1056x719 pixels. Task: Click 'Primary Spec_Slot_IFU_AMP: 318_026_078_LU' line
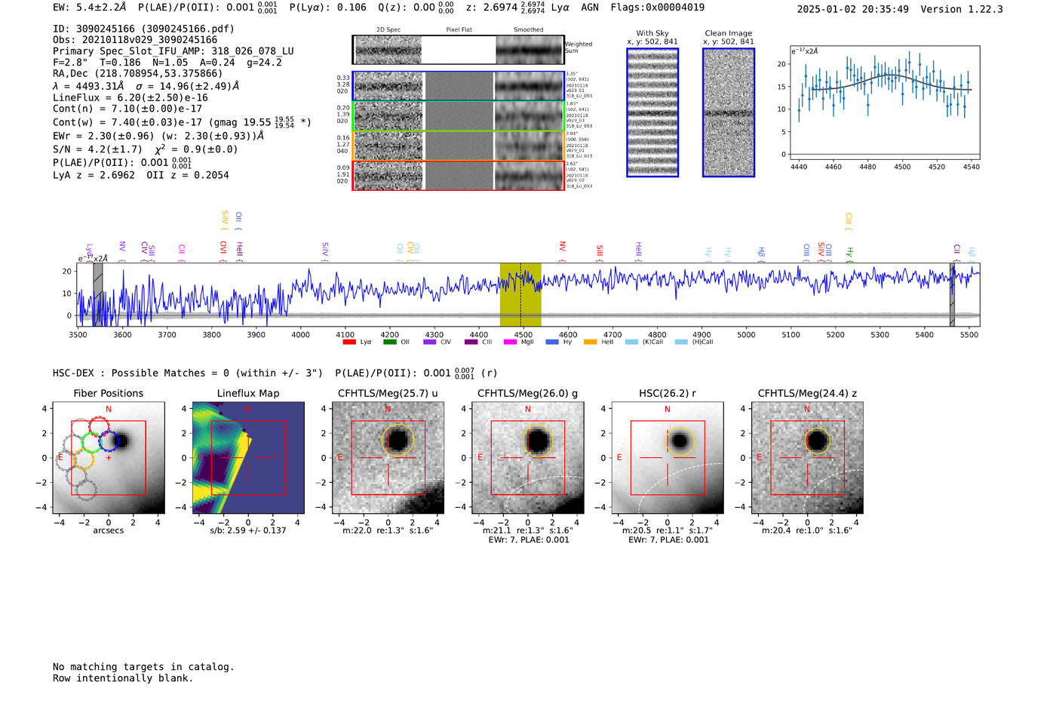[173, 51]
